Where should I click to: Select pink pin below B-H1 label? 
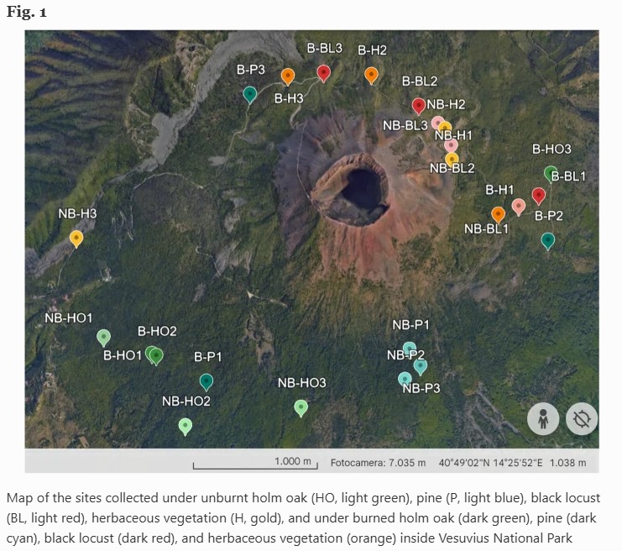click(x=519, y=207)
